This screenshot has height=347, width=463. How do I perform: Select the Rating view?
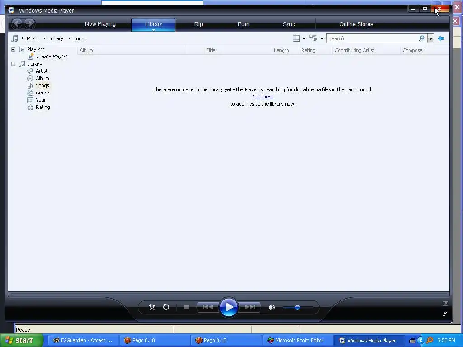point(43,107)
